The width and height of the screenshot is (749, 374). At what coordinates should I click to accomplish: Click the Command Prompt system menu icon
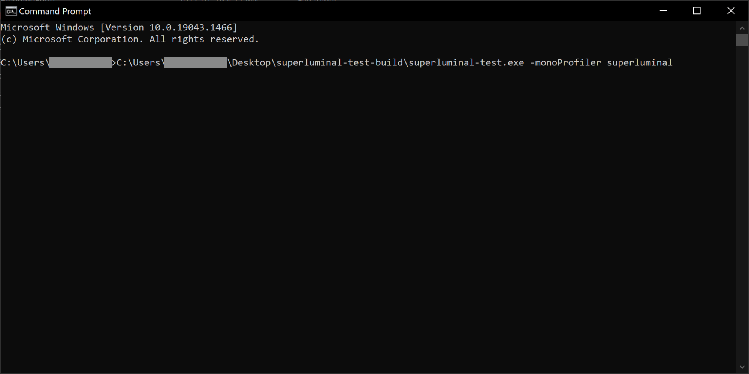(x=11, y=11)
